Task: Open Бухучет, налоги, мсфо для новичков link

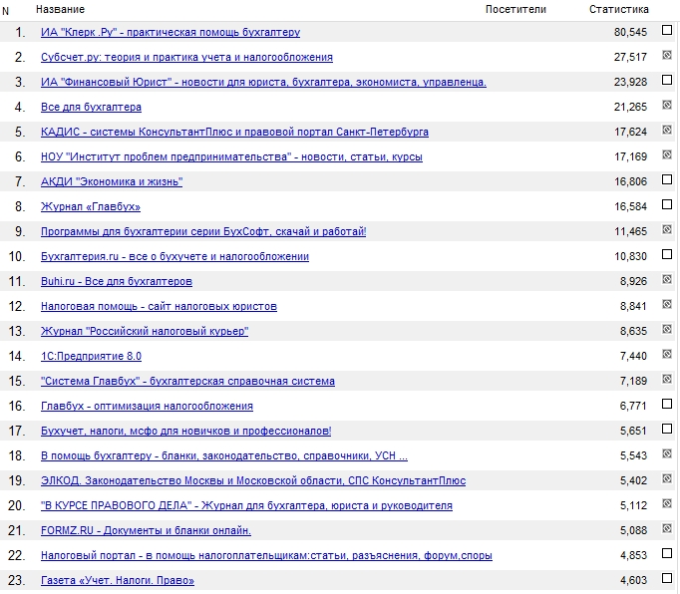Action: pyautogui.click(x=186, y=432)
